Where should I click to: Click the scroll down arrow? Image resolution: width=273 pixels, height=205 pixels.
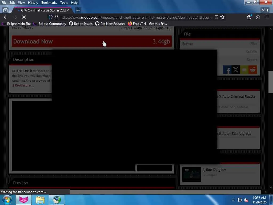[x=271, y=187]
